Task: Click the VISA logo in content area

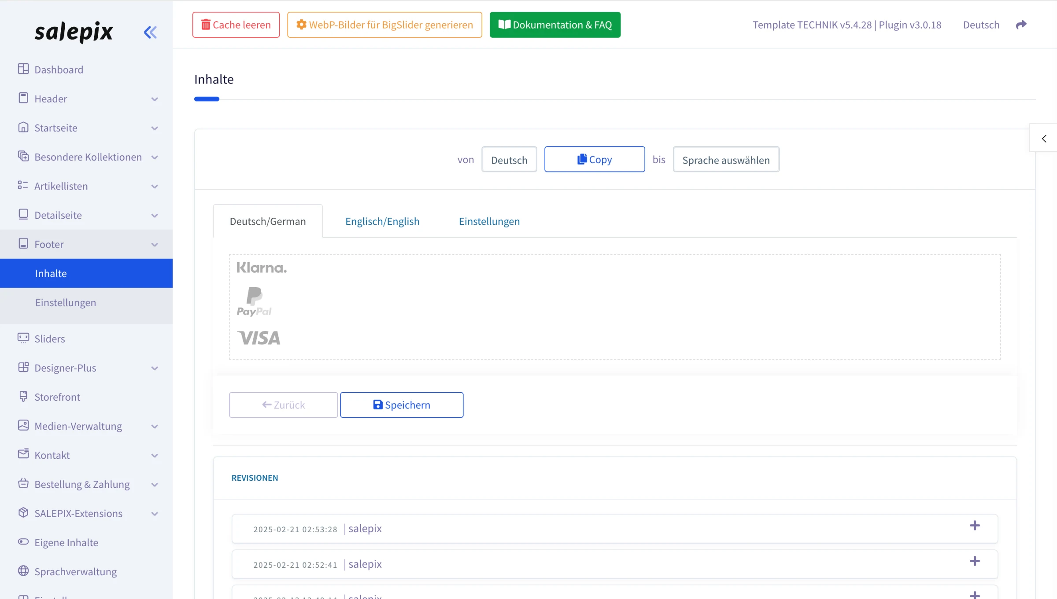Action: point(259,338)
